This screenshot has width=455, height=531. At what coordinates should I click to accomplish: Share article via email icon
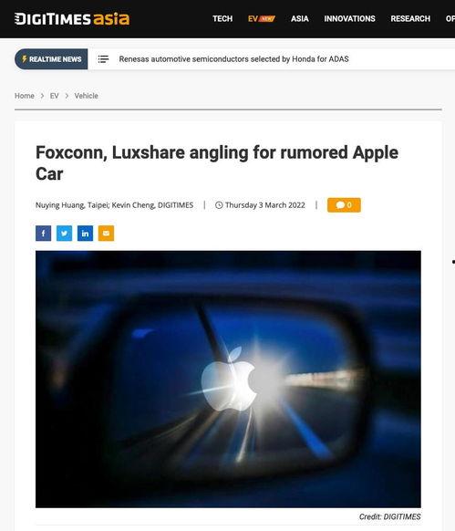pos(107,234)
